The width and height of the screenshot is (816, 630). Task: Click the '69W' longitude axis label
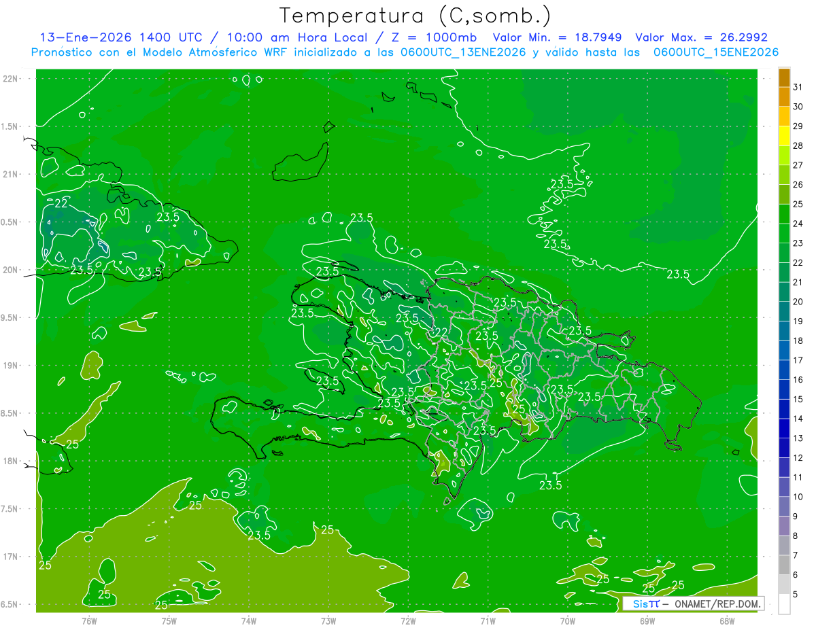[x=647, y=621]
